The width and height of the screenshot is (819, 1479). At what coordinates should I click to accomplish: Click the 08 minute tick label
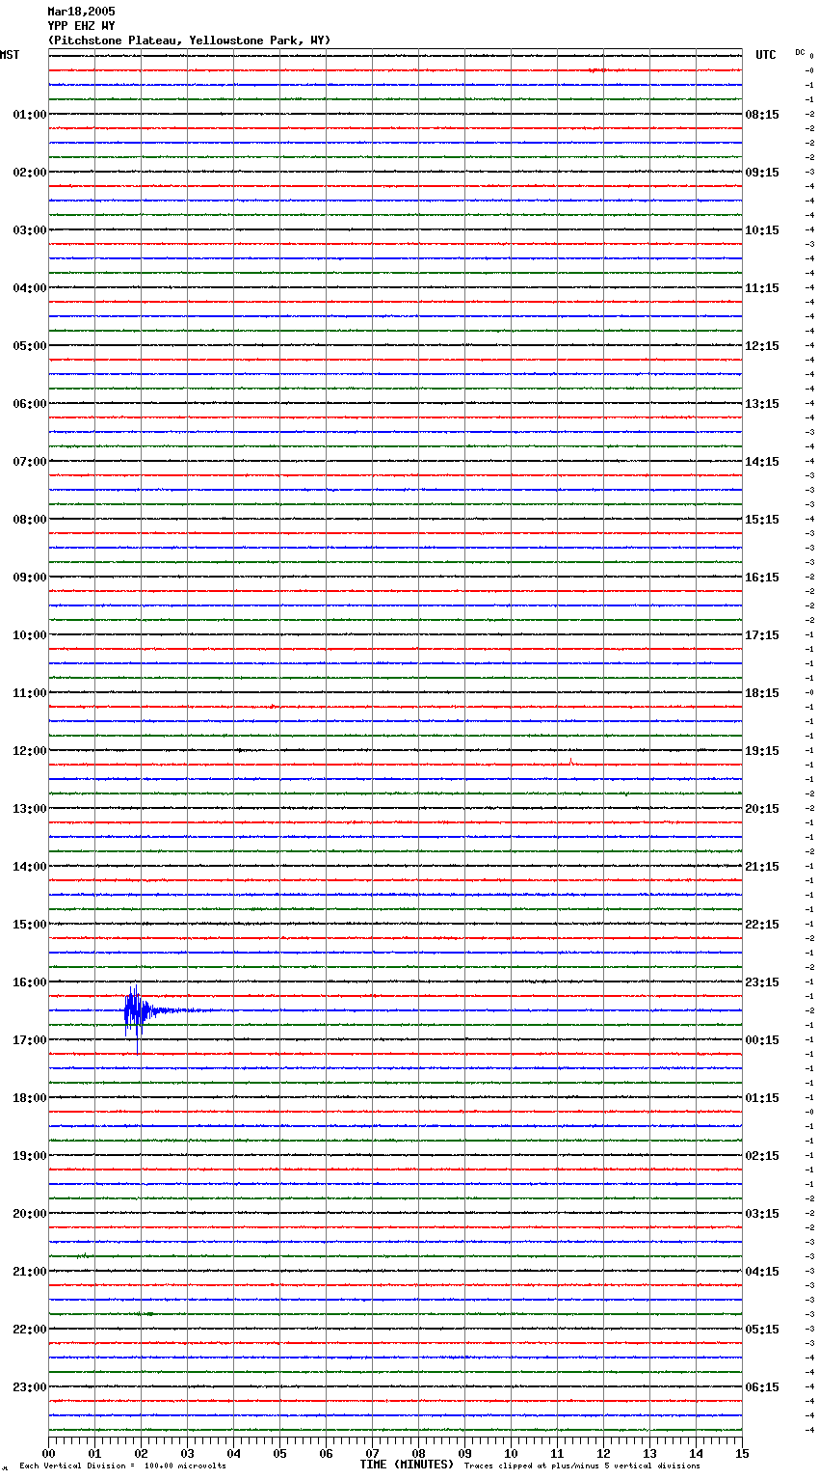click(x=418, y=1454)
